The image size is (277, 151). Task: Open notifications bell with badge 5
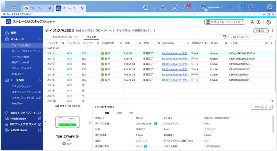[186, 7]
